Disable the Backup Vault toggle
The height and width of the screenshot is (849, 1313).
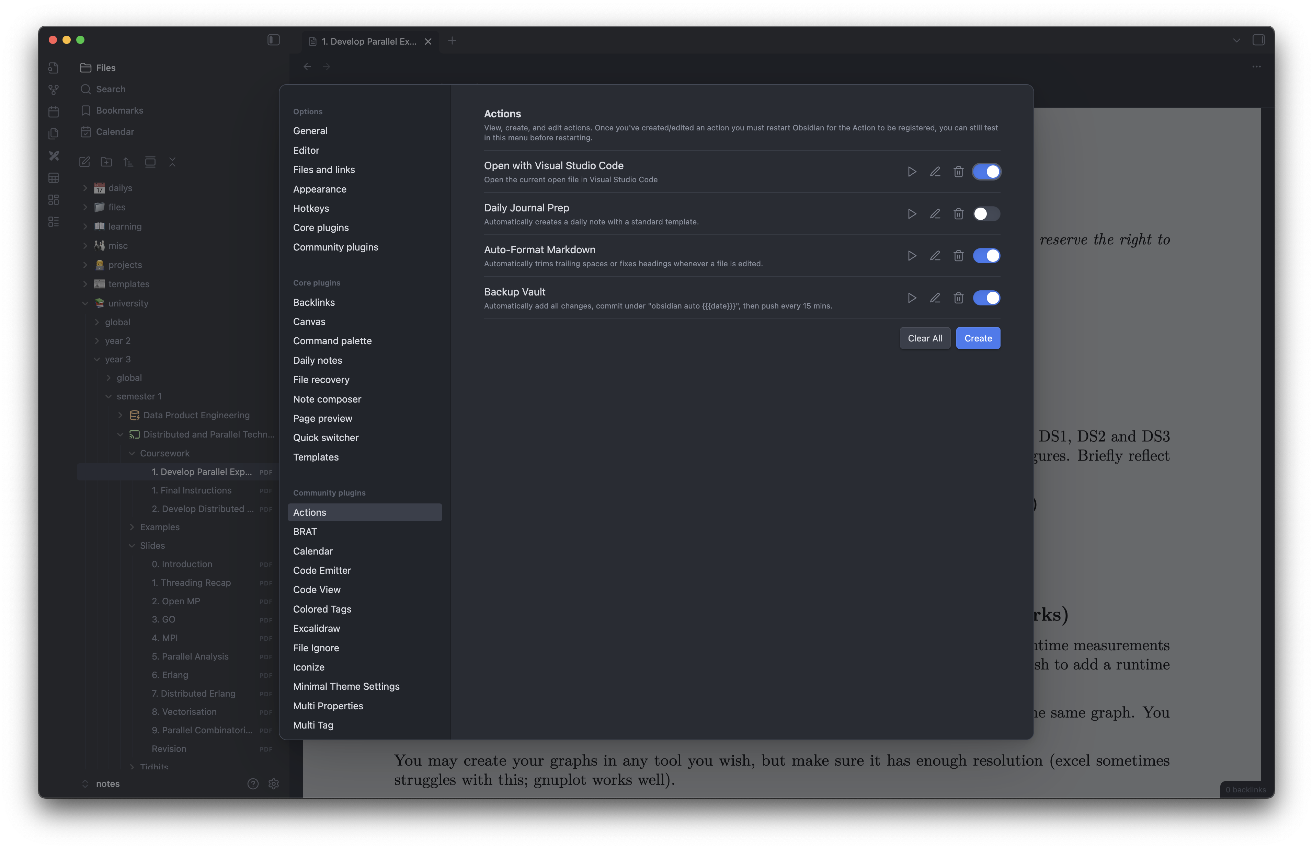[985, 298]
